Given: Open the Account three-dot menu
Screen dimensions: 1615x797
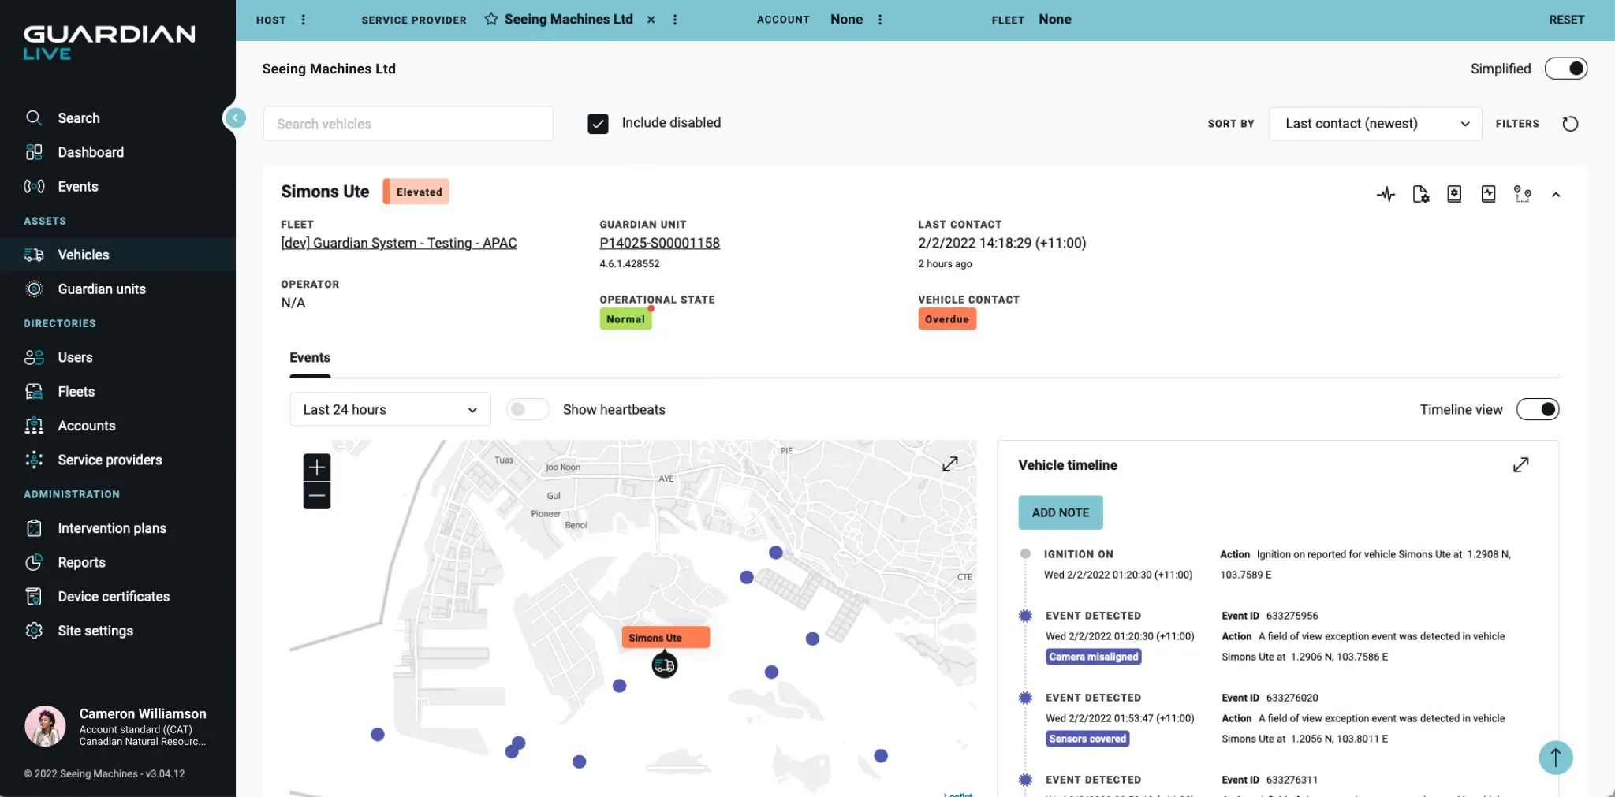Looking at the screenshot, I should coord(880,20).
